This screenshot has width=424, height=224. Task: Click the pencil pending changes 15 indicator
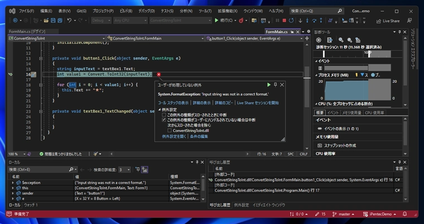click(320, 214)
